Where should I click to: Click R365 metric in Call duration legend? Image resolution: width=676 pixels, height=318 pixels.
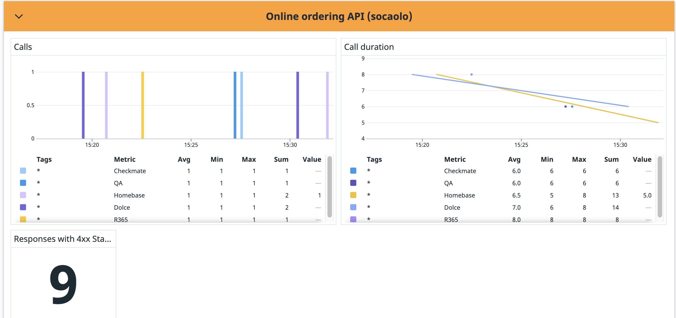[x=451, y=220]
